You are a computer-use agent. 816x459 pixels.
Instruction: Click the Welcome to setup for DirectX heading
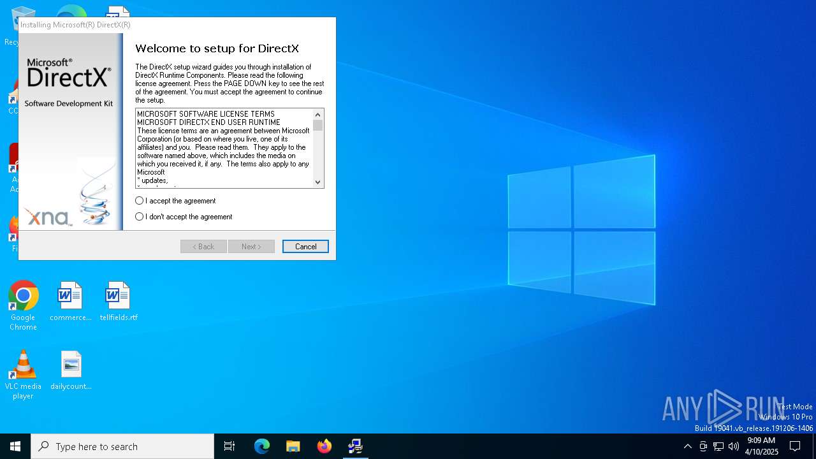(217, 48)
